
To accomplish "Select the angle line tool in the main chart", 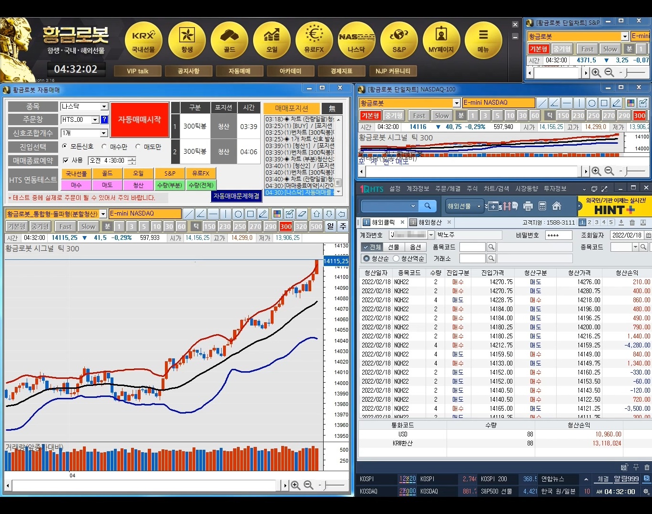I will (x=201, y=214).
